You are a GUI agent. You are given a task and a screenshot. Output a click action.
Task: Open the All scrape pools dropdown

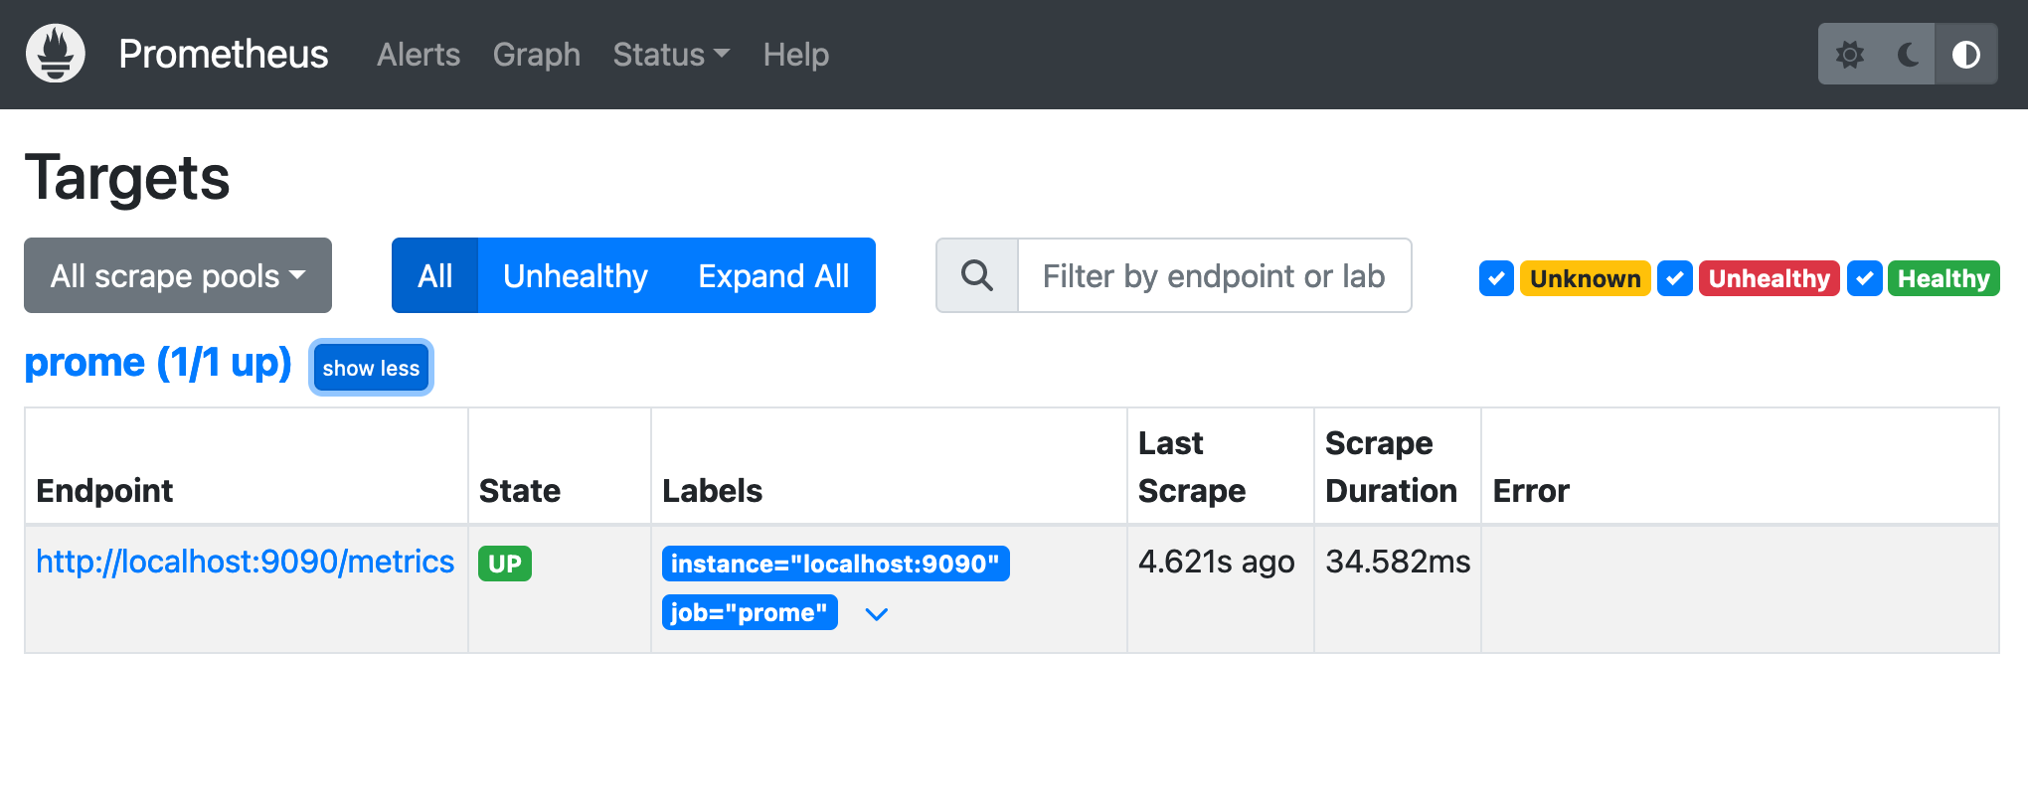tap(178, 276)
